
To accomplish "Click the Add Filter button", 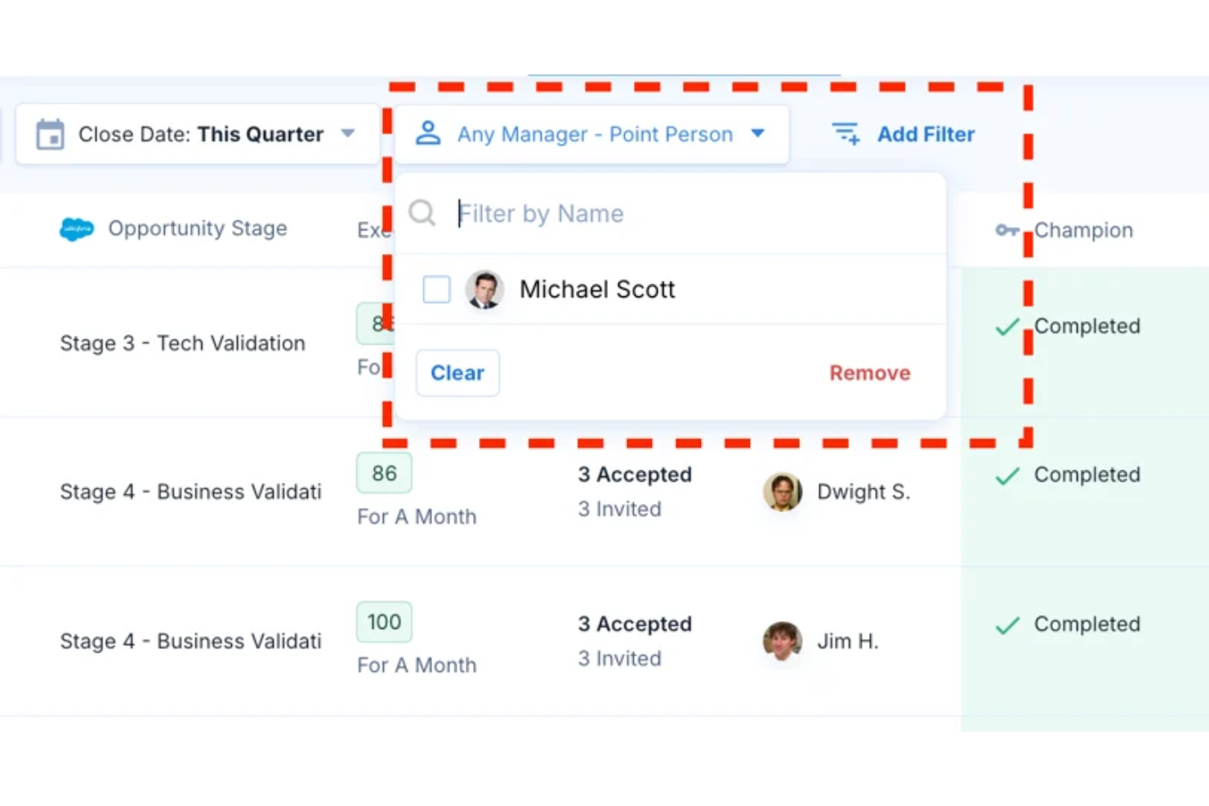I will (926, 134).
